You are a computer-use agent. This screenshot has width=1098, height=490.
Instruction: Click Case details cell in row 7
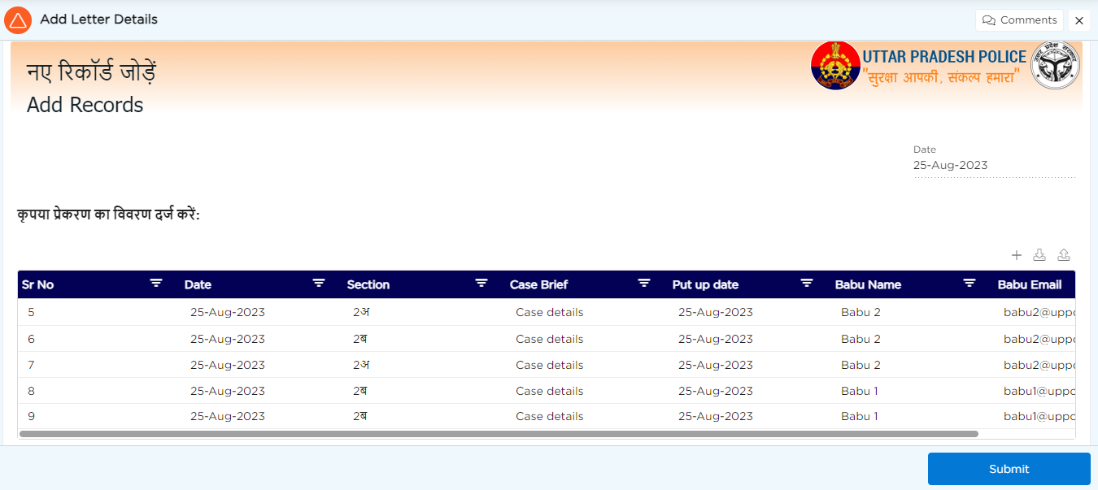(587, 365)
